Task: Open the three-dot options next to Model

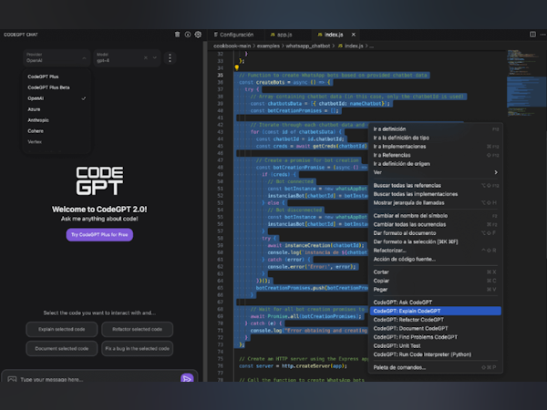Action: (x=170, y=58)
